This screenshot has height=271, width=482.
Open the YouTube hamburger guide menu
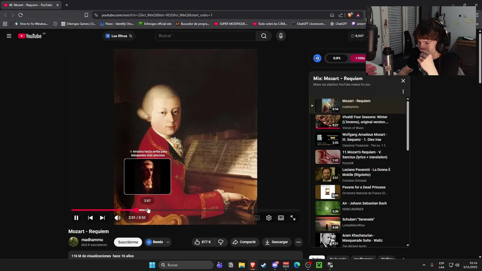[9, 36]
